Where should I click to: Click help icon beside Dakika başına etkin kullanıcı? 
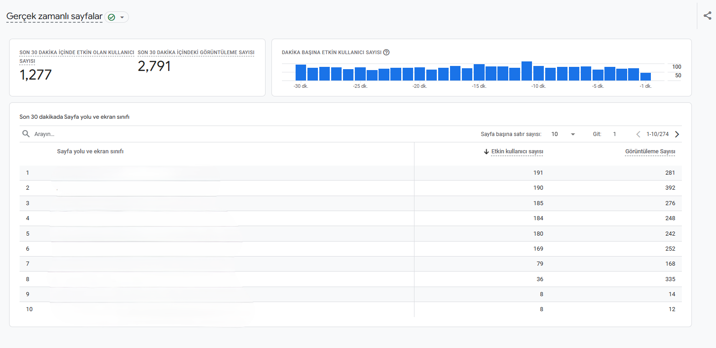pyautogui.click(x=386, y=52)
